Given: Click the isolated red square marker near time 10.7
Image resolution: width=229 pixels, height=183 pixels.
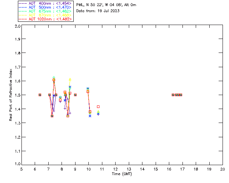Looking at the screenshot, I should pyautogui.click(x=98, y=107).
